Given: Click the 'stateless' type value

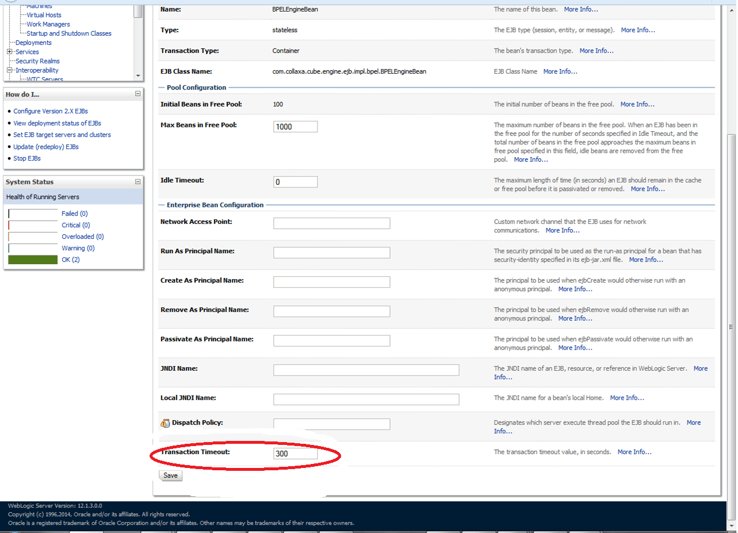Looking at the screenshot, I should click(285, 30).
